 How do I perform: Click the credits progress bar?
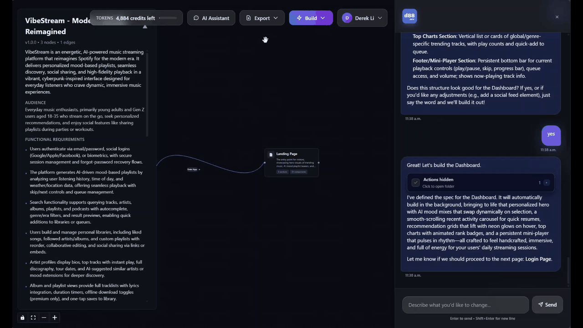pyautogui.click(x=168, y=18)
